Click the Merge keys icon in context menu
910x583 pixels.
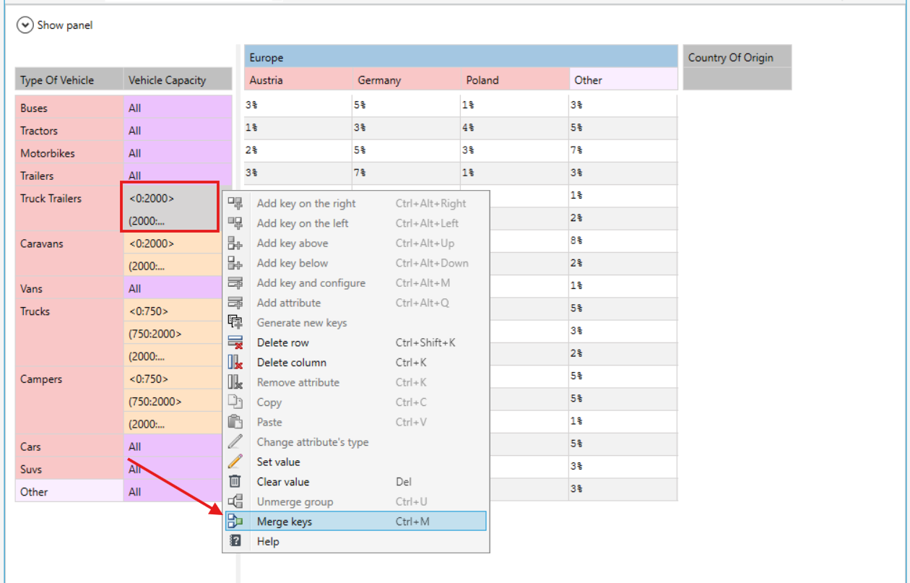pos(235,521)
